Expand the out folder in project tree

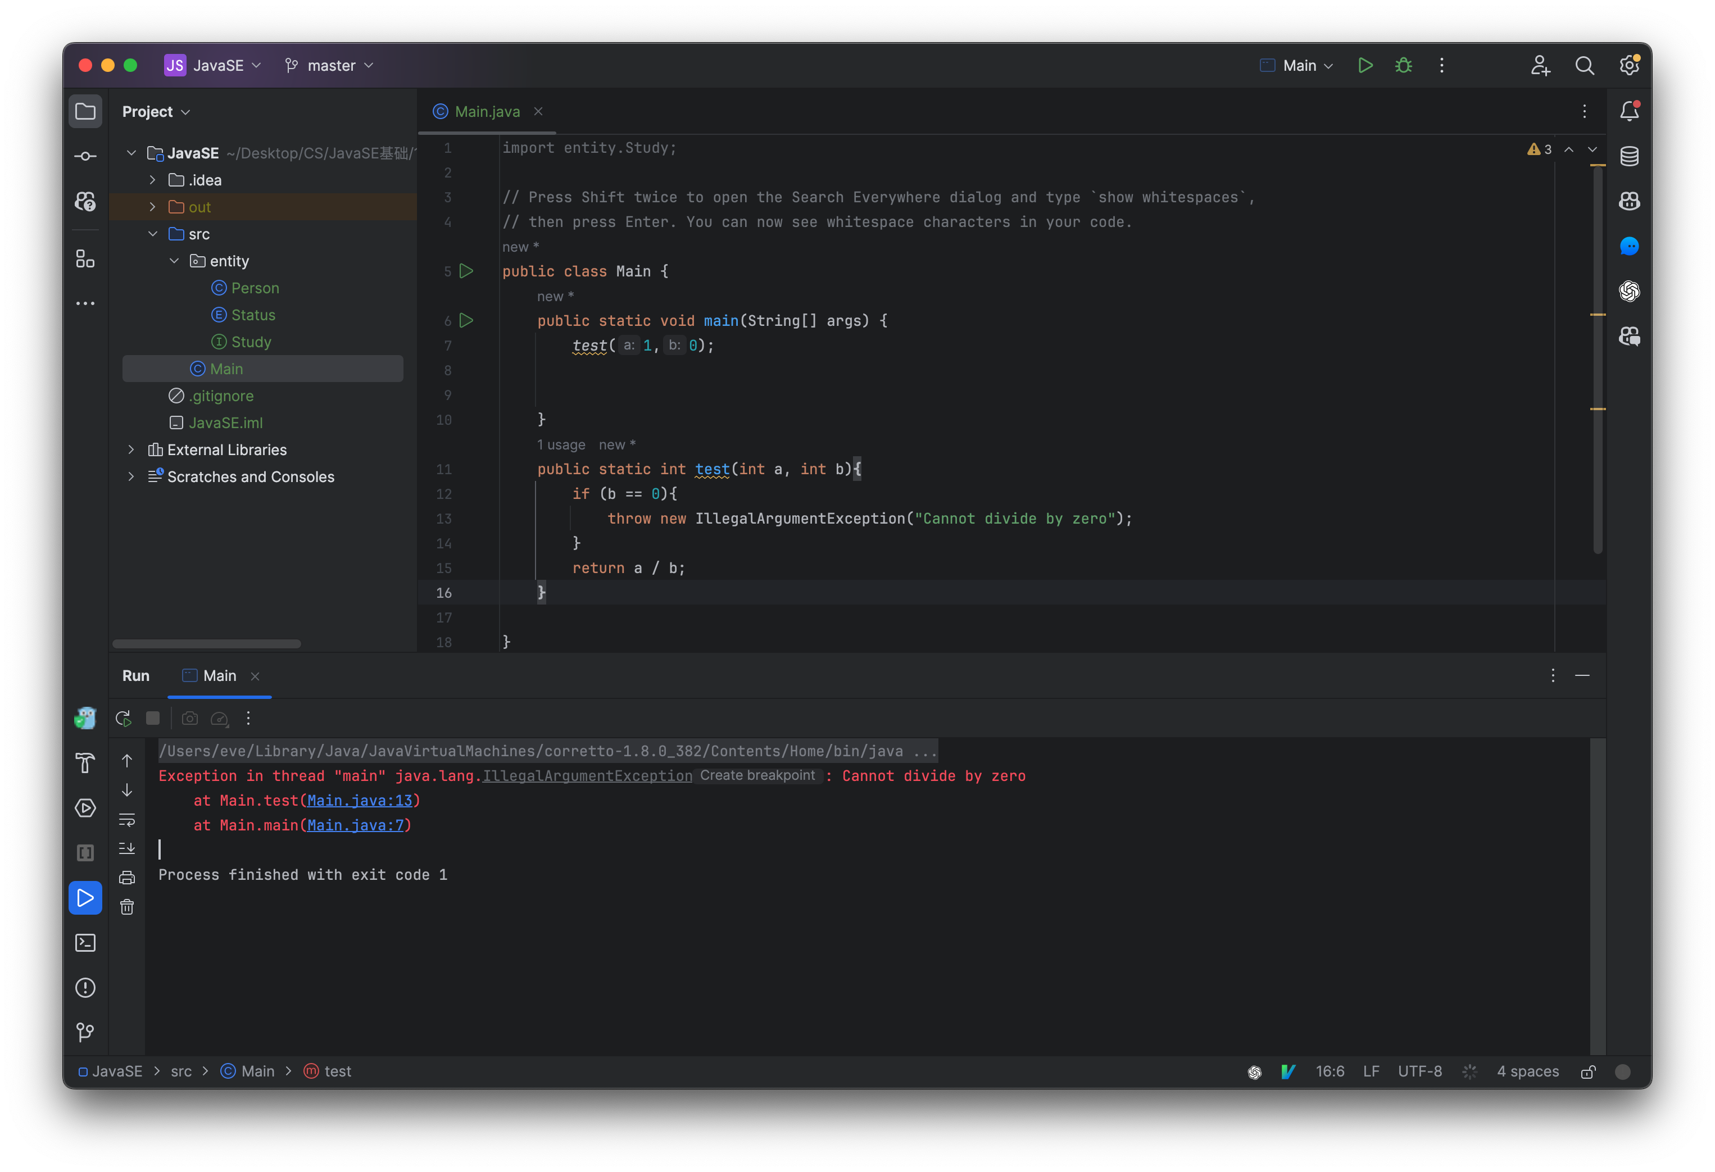coord(153,207)
